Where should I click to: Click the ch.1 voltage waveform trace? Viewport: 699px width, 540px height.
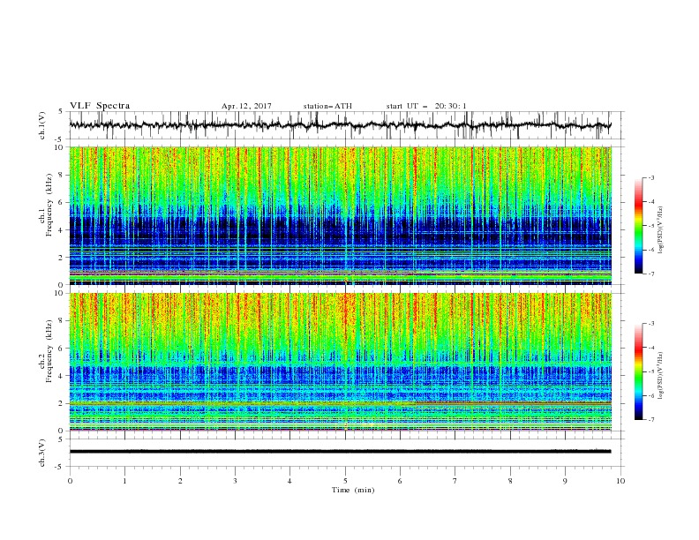click(340, 125)
